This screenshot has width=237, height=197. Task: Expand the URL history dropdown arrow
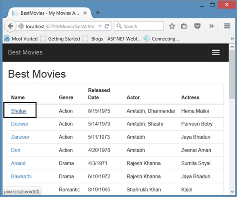pos(100,26)
